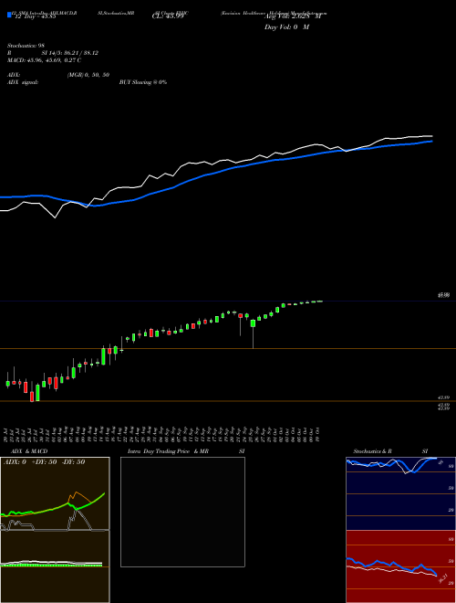Viewport: 456px width, 603px height.
Task: Select the 'Stochastics: 98' reading
Action: (x=26, y=46)
